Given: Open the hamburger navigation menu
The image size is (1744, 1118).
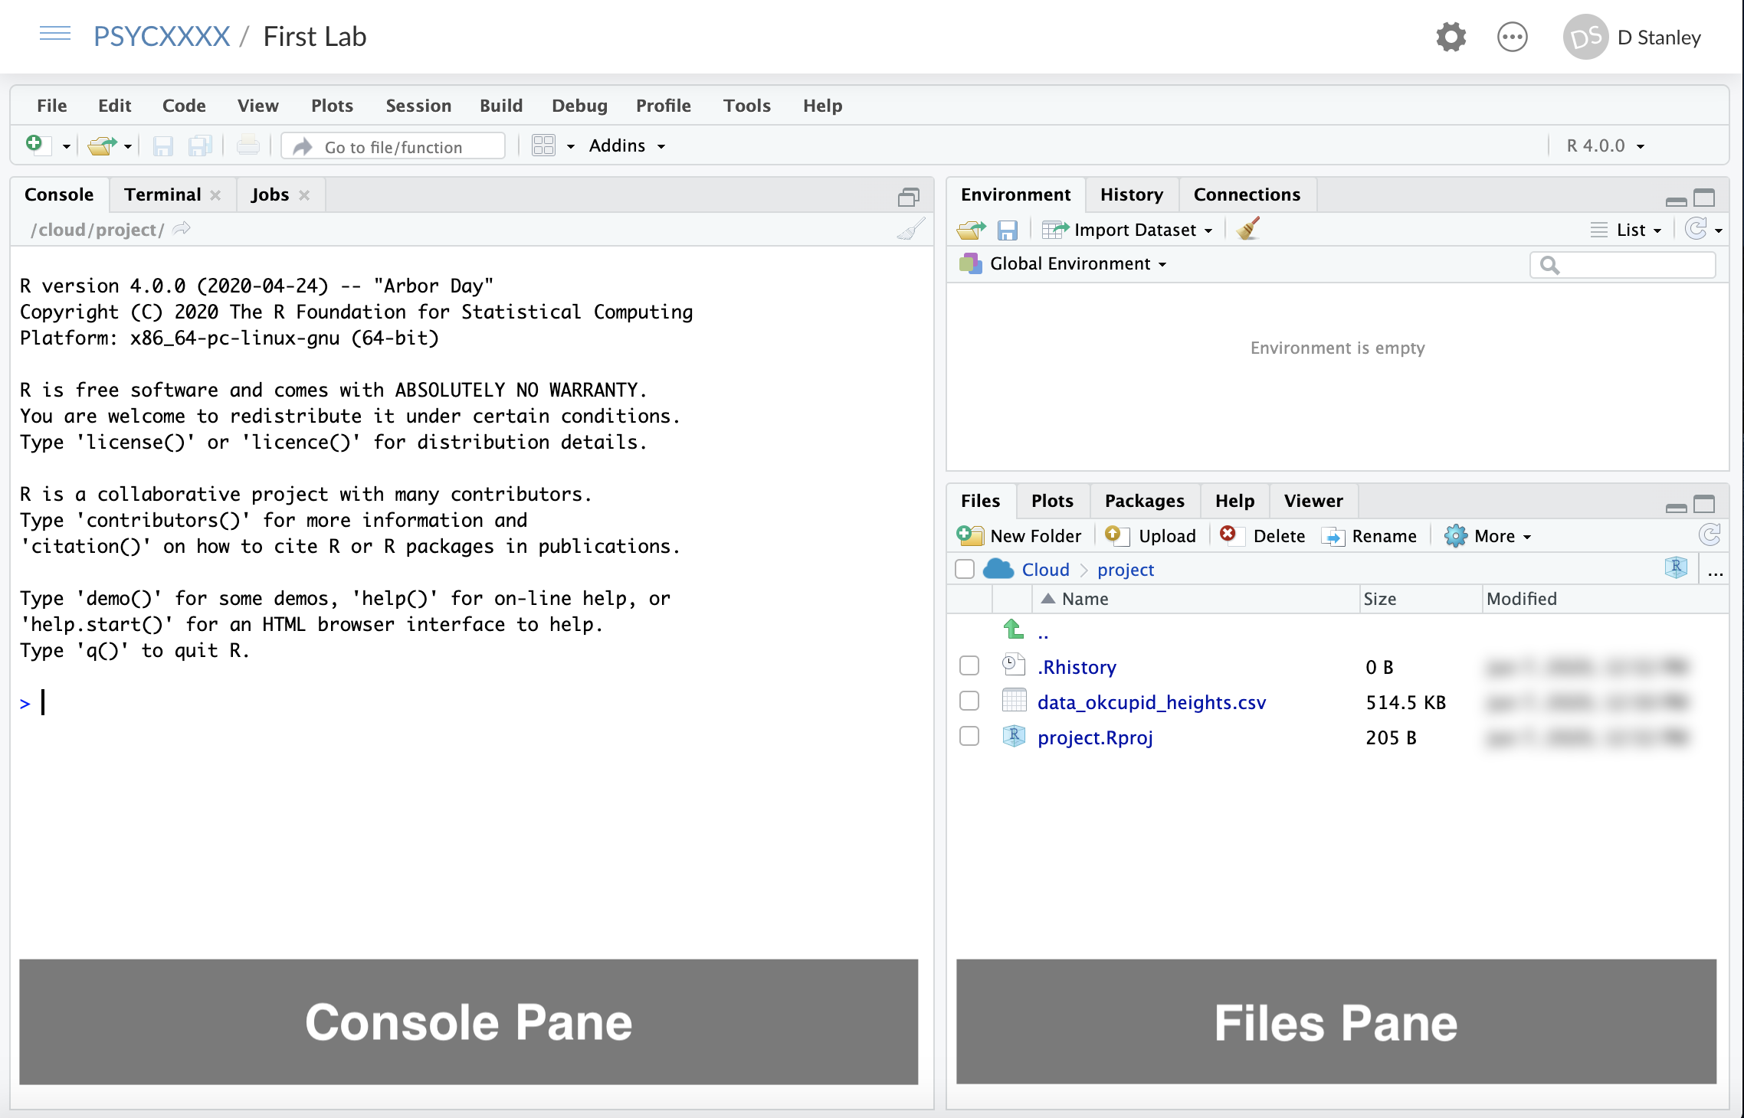Looking at the screenshot, I should click(55, 34).
